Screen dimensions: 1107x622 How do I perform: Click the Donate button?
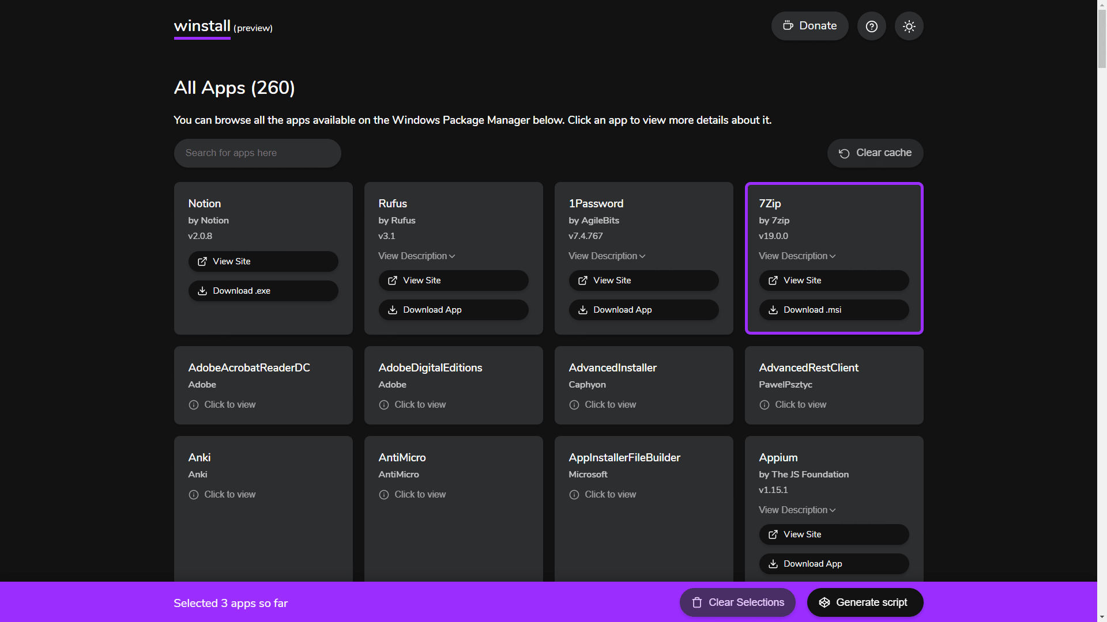[x=809, y=26]
